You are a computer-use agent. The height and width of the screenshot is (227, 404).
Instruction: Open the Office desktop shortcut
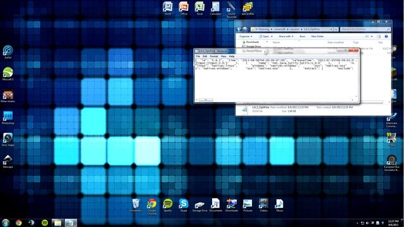coord(184,8)
